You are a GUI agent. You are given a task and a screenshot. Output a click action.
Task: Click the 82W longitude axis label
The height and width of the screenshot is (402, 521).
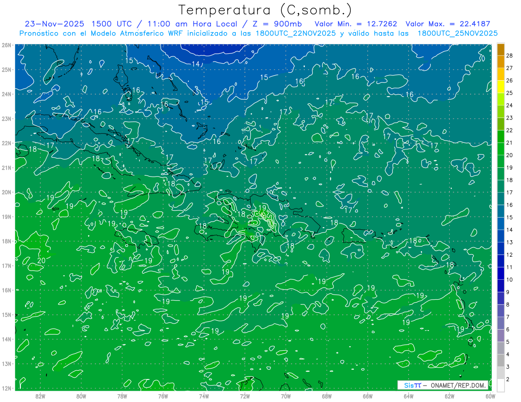pyautogui.click(x=40, y=396)
